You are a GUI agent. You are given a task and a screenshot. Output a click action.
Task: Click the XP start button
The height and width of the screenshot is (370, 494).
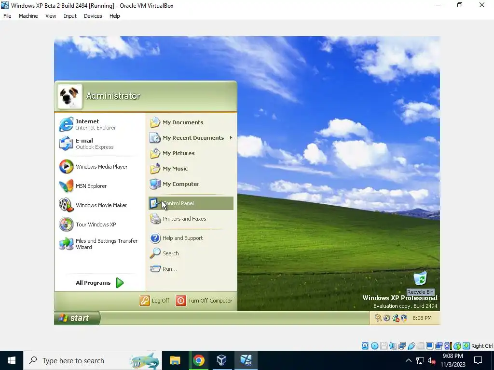[77, 318]
